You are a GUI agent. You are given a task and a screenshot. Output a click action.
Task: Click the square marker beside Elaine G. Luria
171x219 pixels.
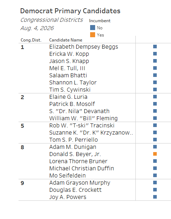click(x=155, y=97)
